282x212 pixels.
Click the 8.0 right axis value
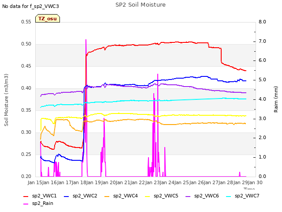pyautogui.click(x=263, y=22)
